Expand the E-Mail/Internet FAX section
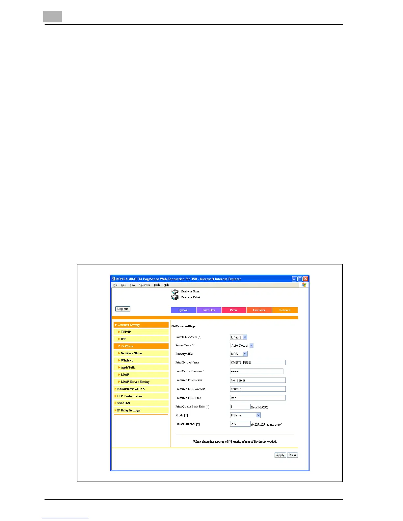 141,389
